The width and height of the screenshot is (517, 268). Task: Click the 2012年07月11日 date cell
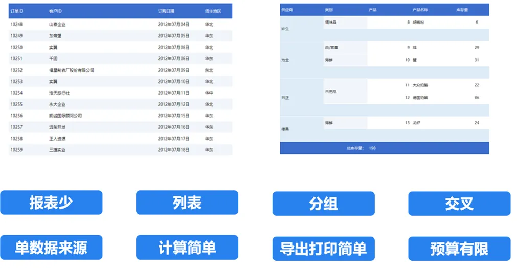(173, 93)
